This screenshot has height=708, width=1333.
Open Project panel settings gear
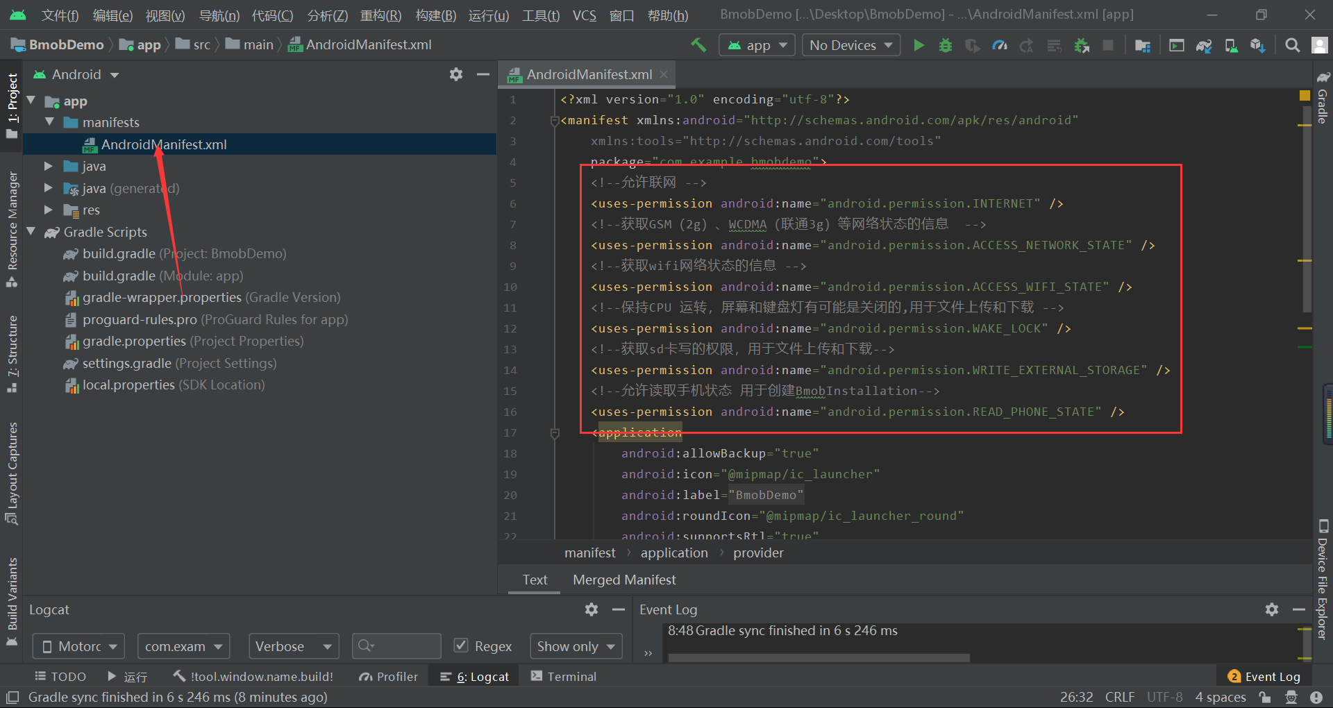[x=455, y=74]
